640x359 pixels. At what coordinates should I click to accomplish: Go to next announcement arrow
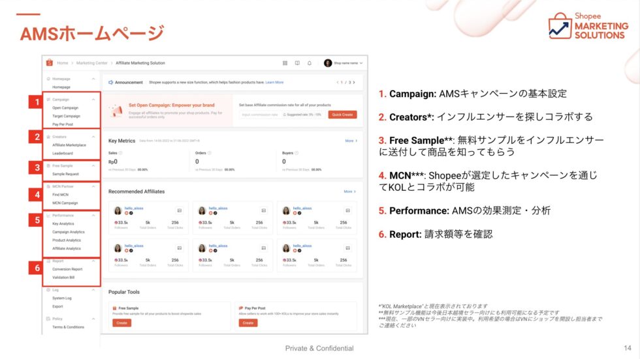(354, 82)
